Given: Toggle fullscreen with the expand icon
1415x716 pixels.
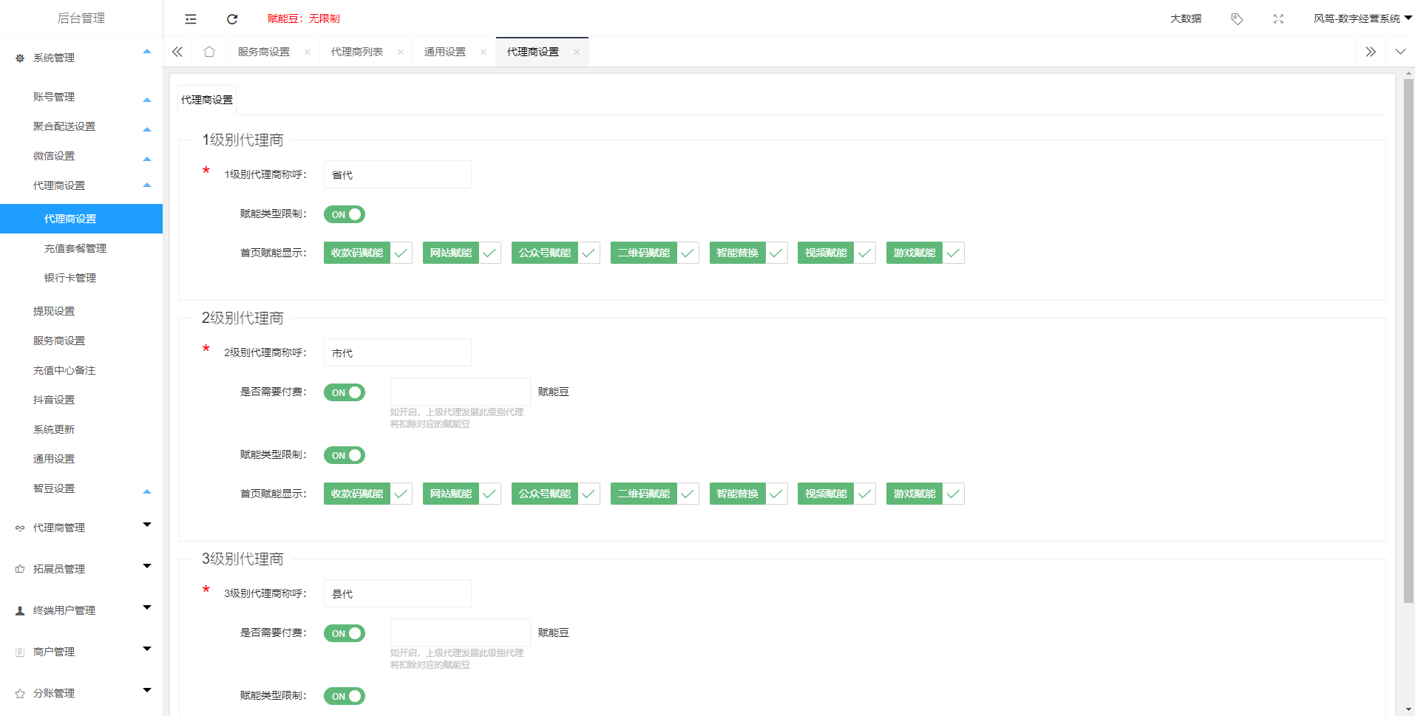Looking at the screenshot, I should click(x=1278, y=19).
